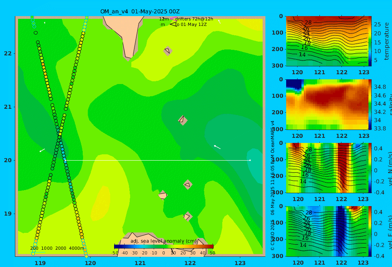Click the map title 'OM_an_v4 01-May-2025 00Z'

pos(140,11)
